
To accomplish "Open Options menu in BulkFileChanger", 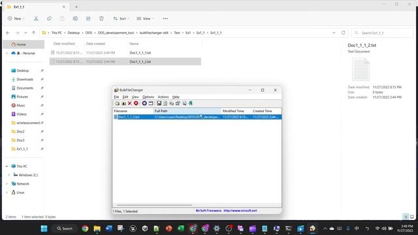I will 148,97.
